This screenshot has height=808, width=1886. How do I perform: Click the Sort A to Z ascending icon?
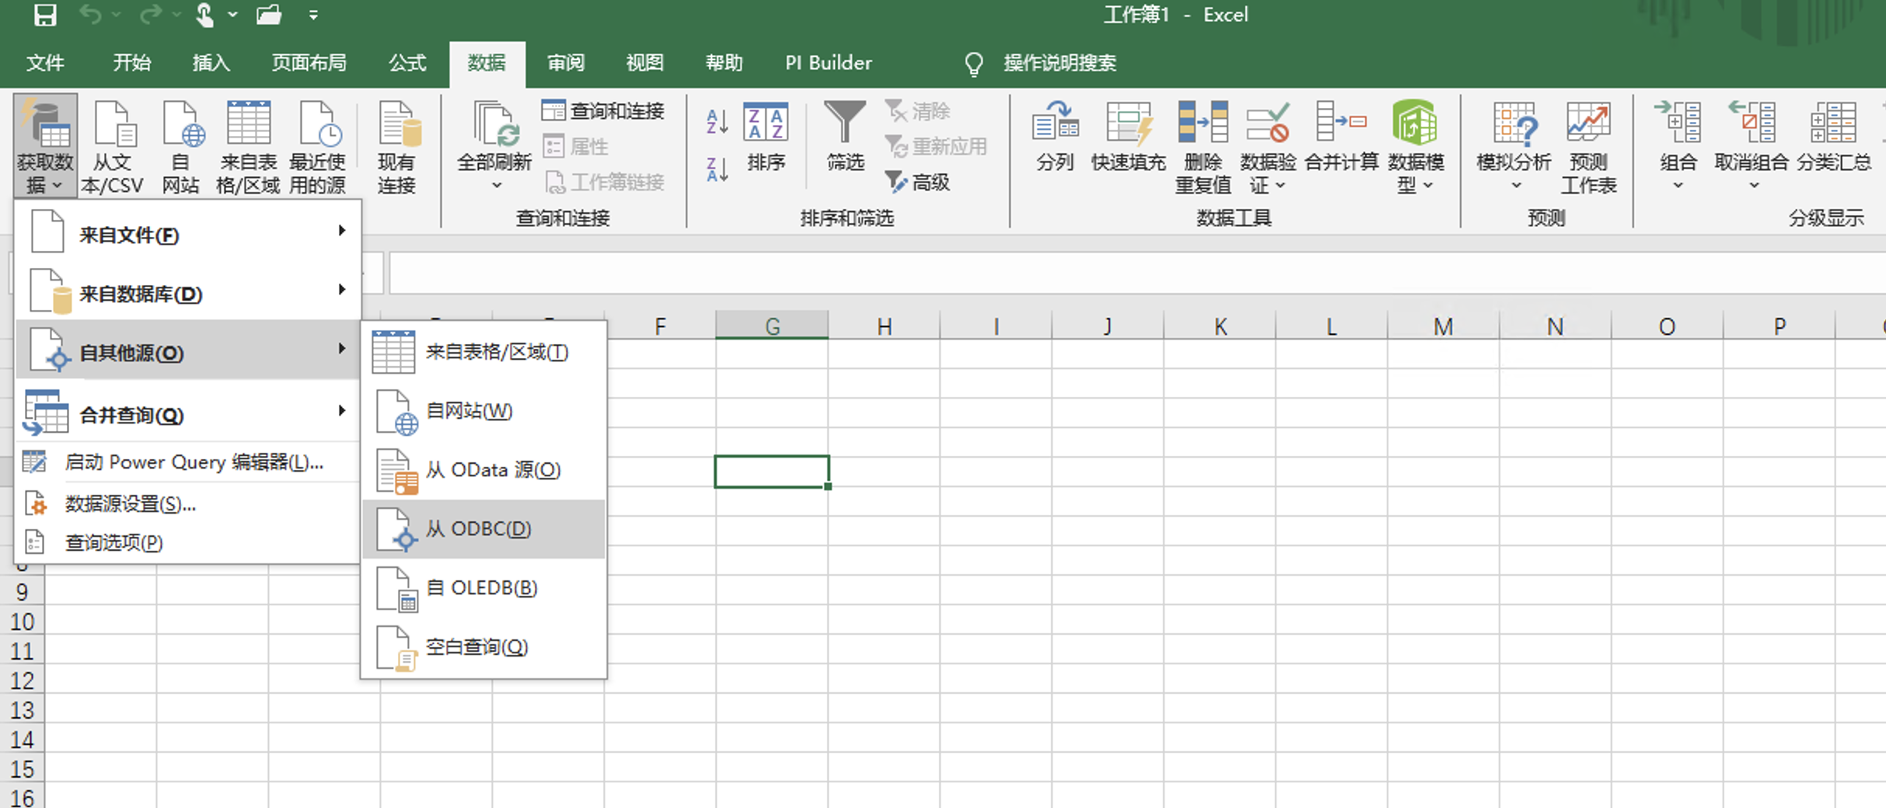click(x=717, y=121)
